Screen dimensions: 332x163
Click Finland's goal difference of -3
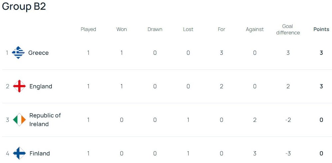pos(288,153)
